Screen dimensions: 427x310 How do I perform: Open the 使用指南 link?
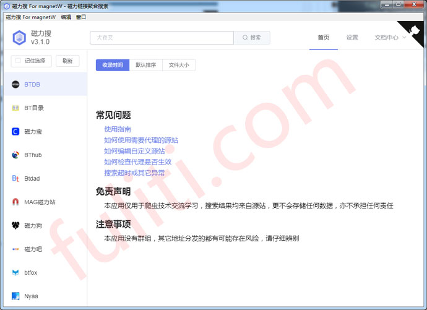[x=118, y=129]
